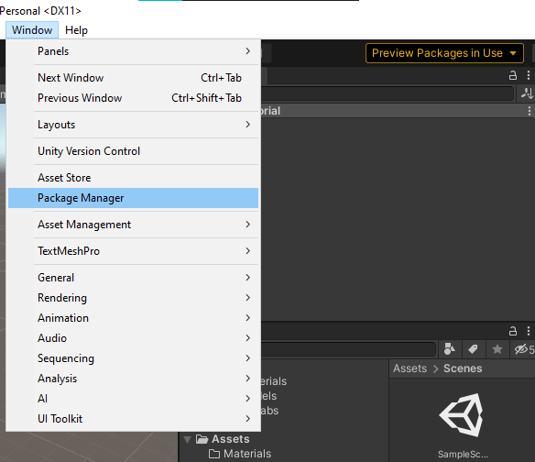Expand the TextMeshPro submenu

click(133, 251)
